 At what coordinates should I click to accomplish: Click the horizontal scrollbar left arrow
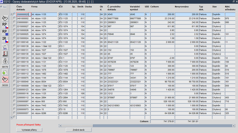[x=60, y=126]
